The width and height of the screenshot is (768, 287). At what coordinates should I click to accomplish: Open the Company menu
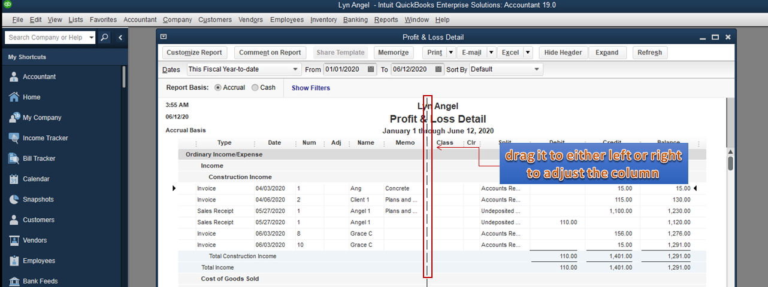(x=177, y=20)
